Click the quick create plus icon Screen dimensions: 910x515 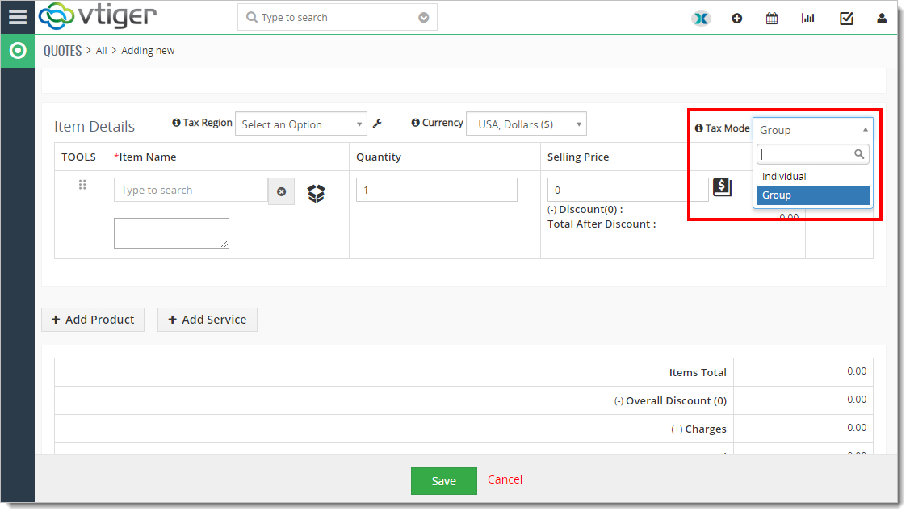(x=737, y=19)
